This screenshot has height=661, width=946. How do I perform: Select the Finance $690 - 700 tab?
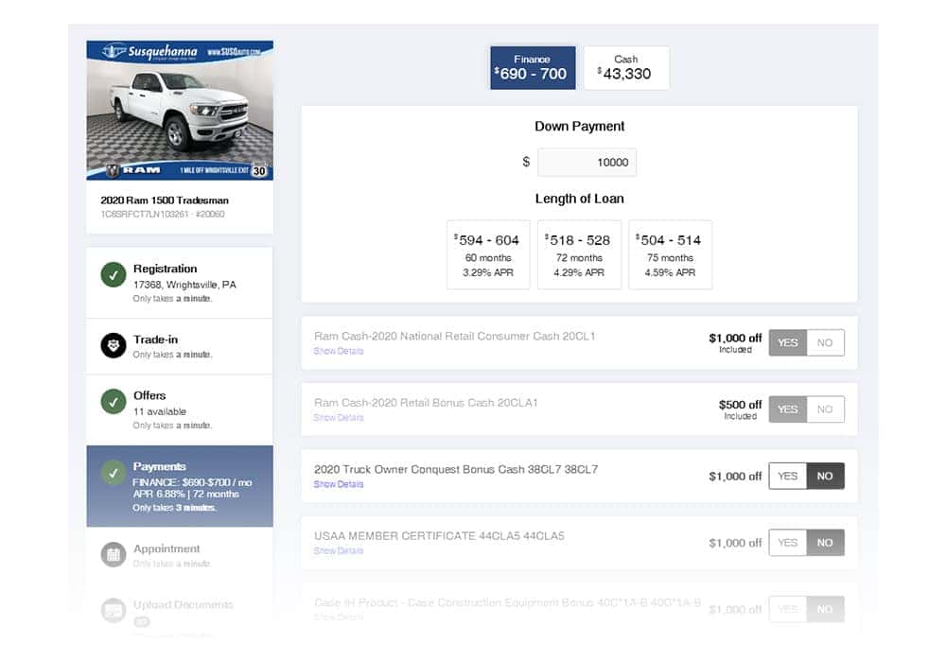pos(532,67)
